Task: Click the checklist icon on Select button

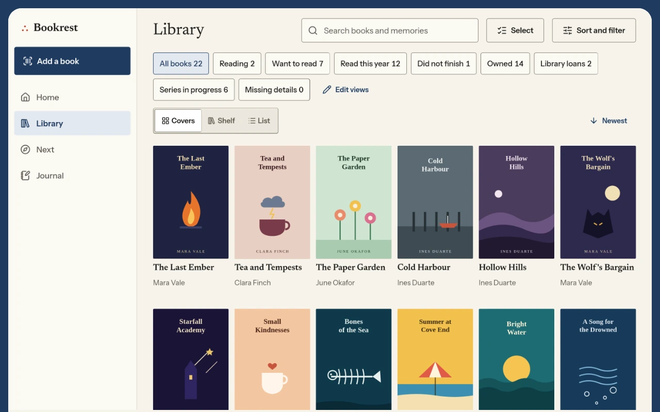Action: 502,30
